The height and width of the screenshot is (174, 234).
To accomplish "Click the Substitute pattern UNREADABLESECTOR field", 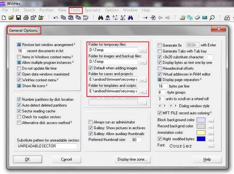I will 47,146.
